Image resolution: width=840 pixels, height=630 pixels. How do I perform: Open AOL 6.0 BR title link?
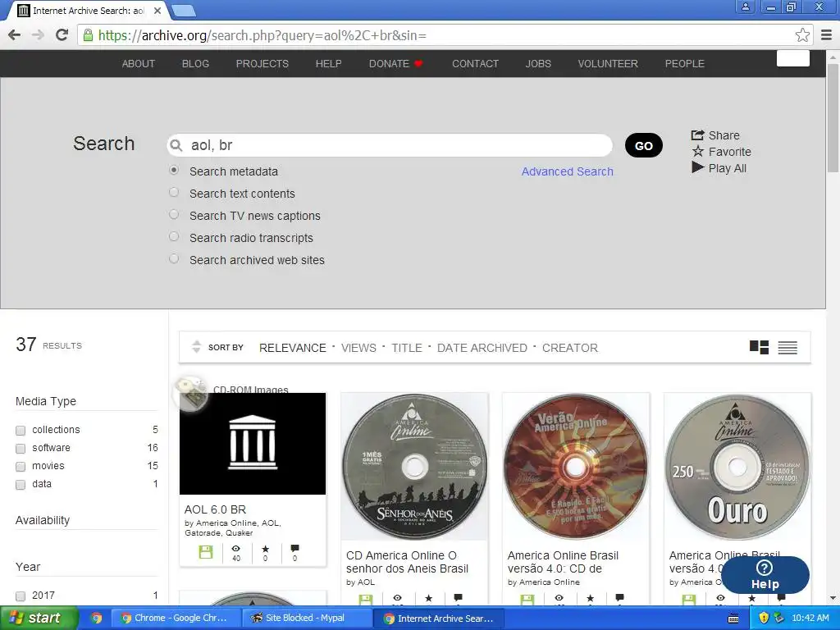point(216,509)
